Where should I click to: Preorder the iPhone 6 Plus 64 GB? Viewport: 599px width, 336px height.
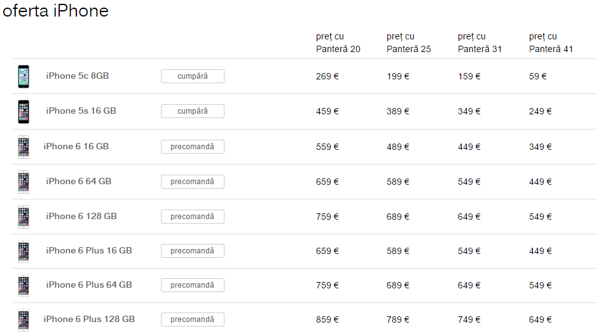(x=193, y=285)
